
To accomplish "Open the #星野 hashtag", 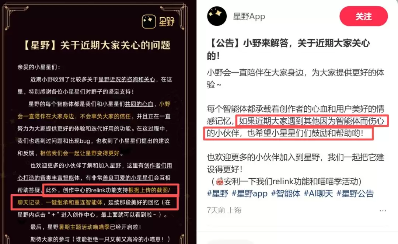I will pos(217,194).
